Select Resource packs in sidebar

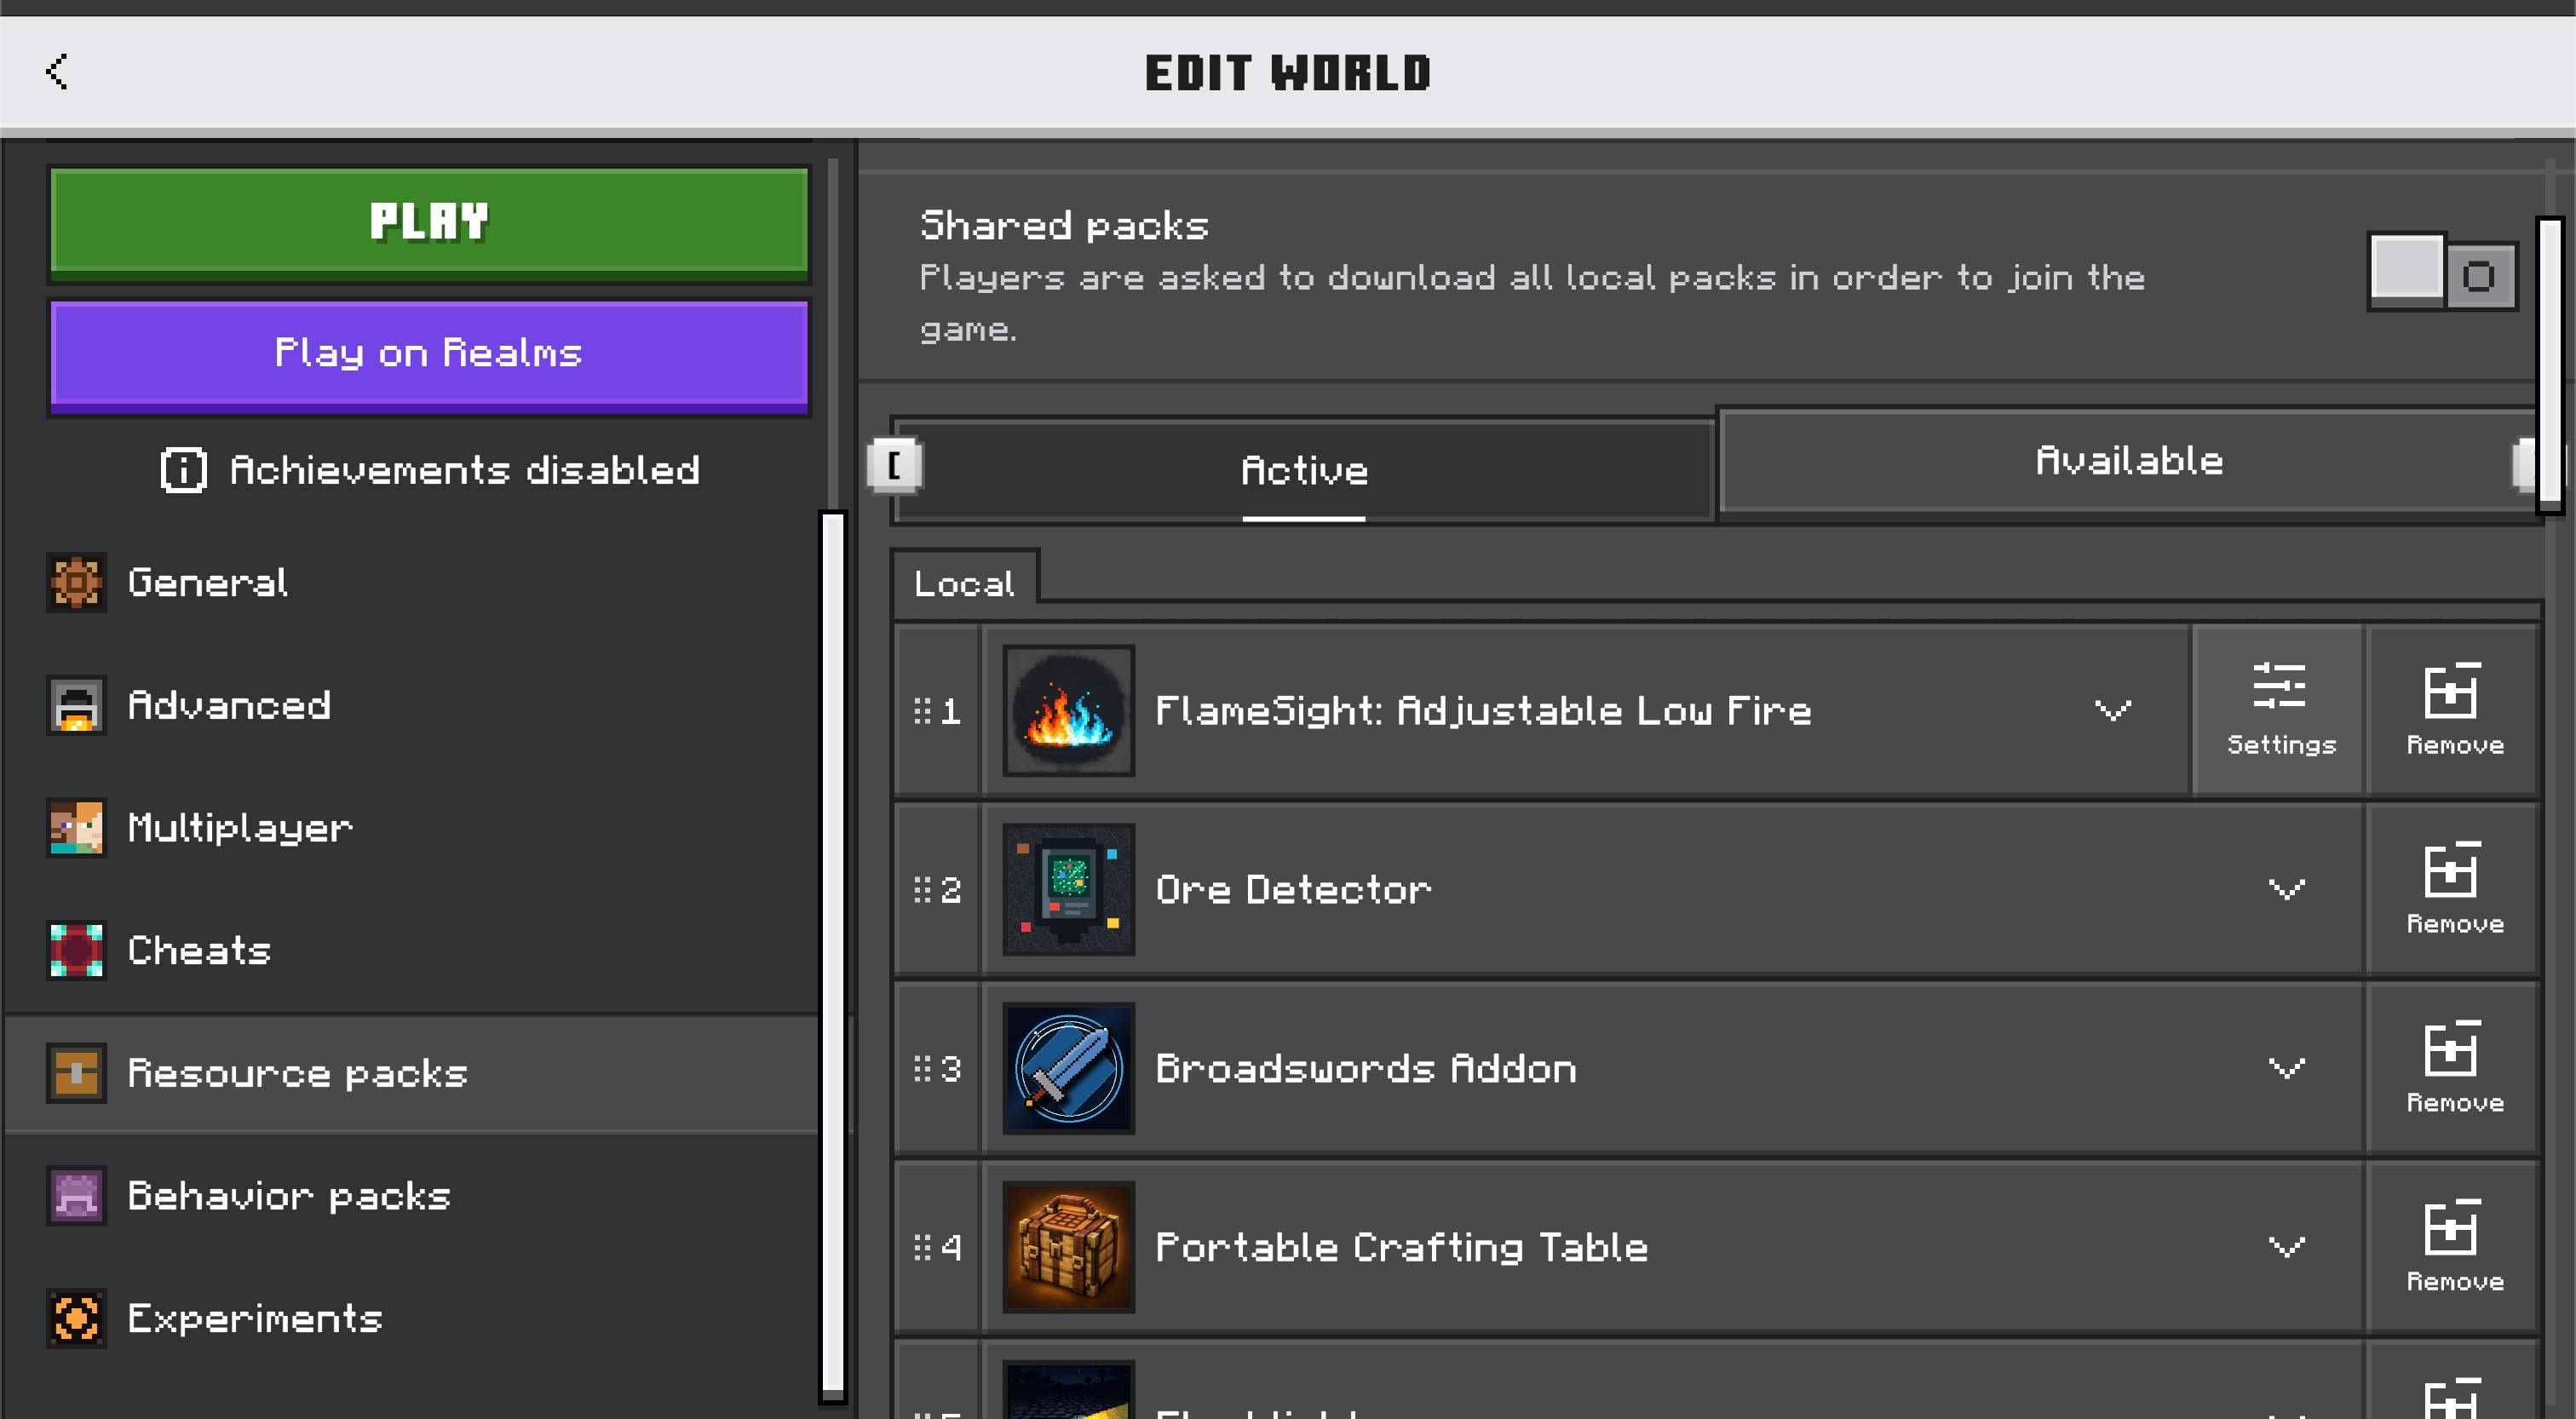[412, 1073]
